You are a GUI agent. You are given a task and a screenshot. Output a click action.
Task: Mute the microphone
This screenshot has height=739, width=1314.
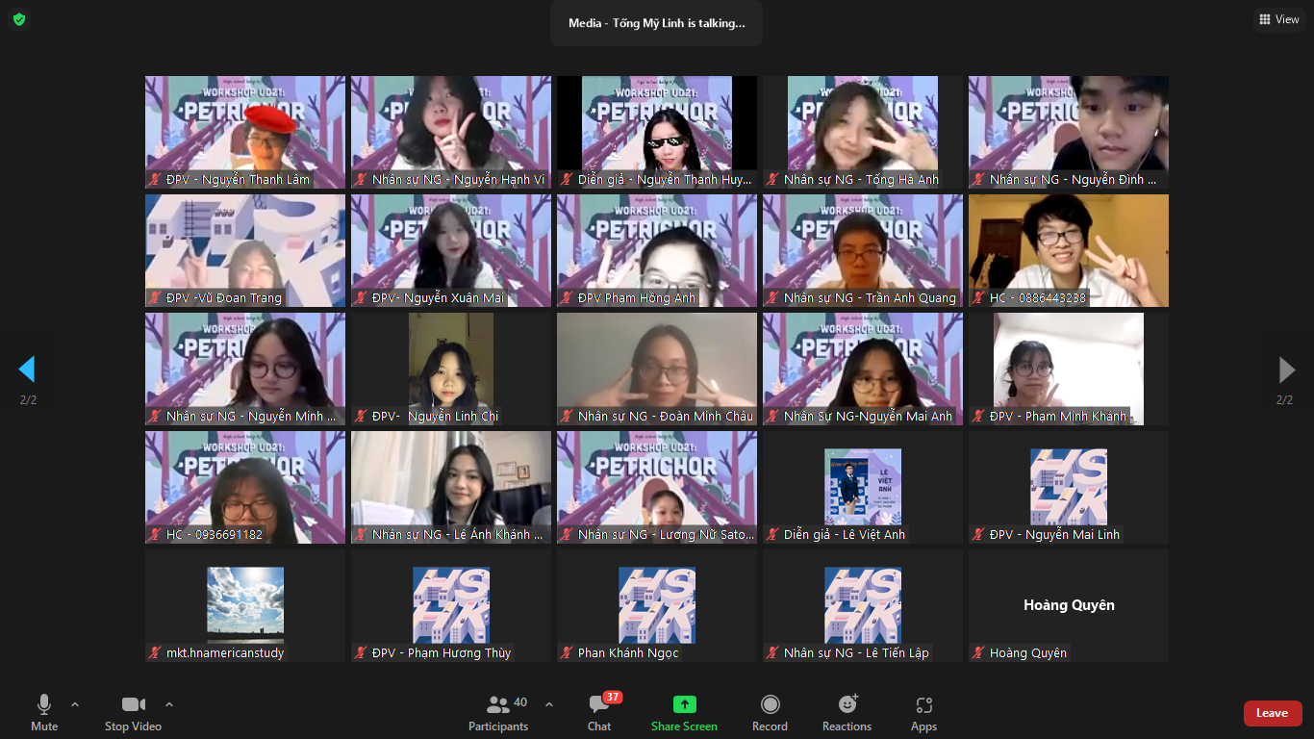(x=44, y=704)
